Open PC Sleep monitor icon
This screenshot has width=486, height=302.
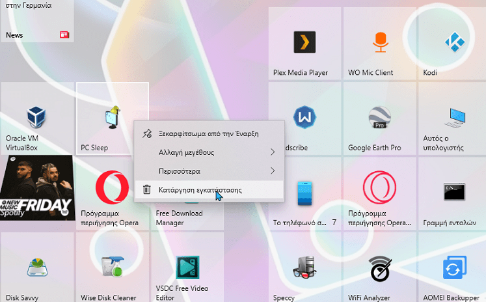point(112,117)
